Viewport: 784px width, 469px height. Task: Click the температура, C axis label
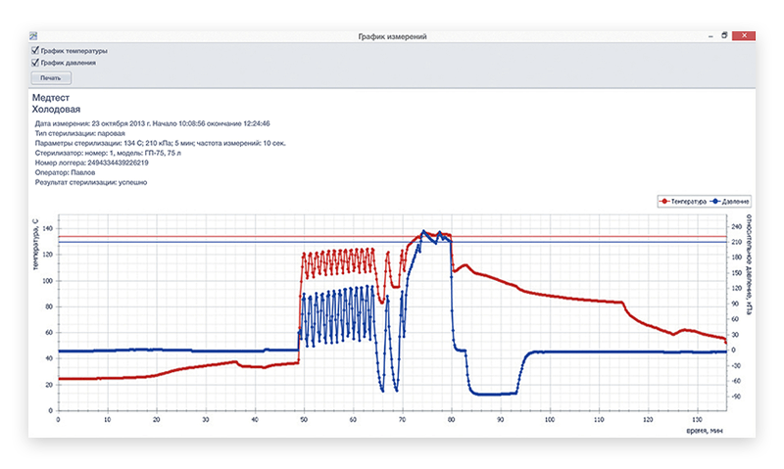click(35, 244)
